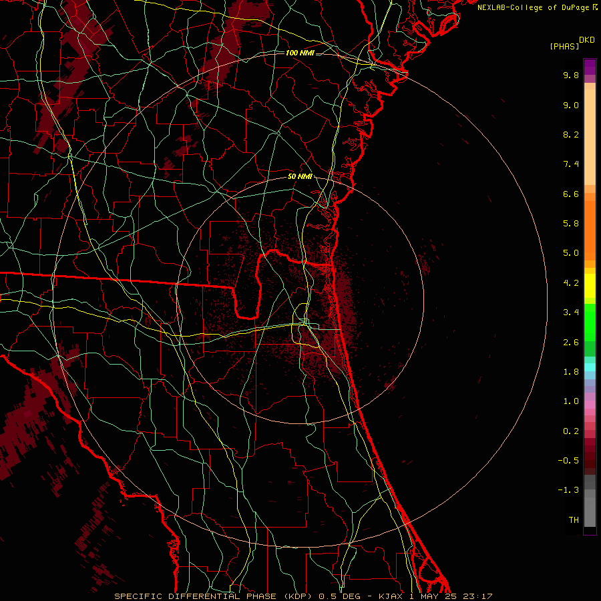Click the 50 NMI range ring label
Viewport: 601px width, 601px height.
(x=300, y=176)
